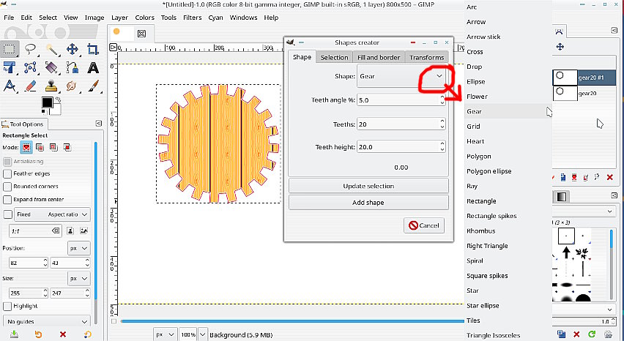Click the Add shape button
Screen dimensions: 624x341
[x=368, y=202]
